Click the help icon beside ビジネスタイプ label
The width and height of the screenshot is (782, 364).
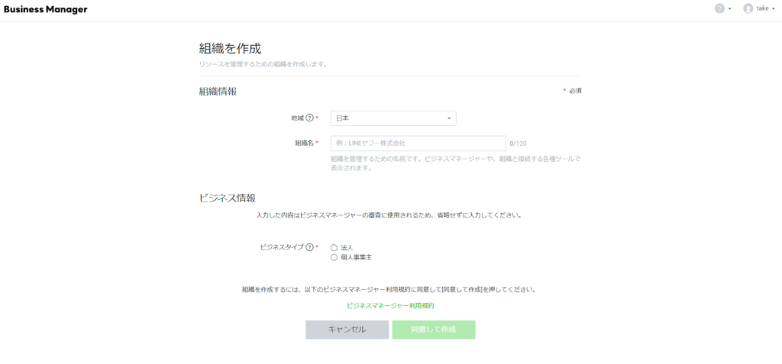click(x=309, y=247)
